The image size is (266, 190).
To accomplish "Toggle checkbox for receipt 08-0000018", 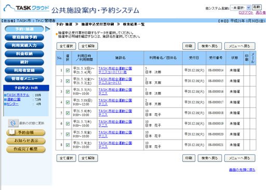I will coord(68,113).
